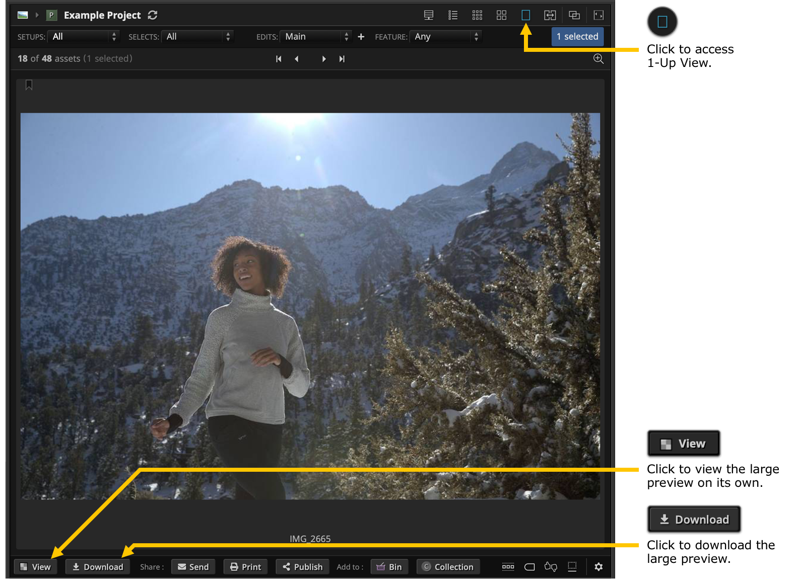Go to the previous asset
Image resolution: width=796 pixels, height=579 pixels.
pyautogui.click(x=296, y=59)
